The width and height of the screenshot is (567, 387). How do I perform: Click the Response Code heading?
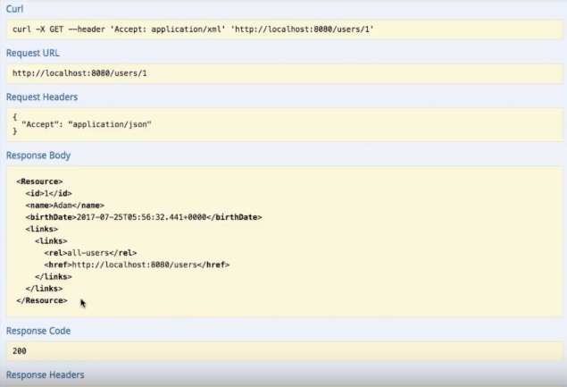38,331
